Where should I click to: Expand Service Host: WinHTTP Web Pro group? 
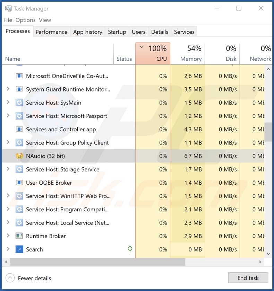8,195
